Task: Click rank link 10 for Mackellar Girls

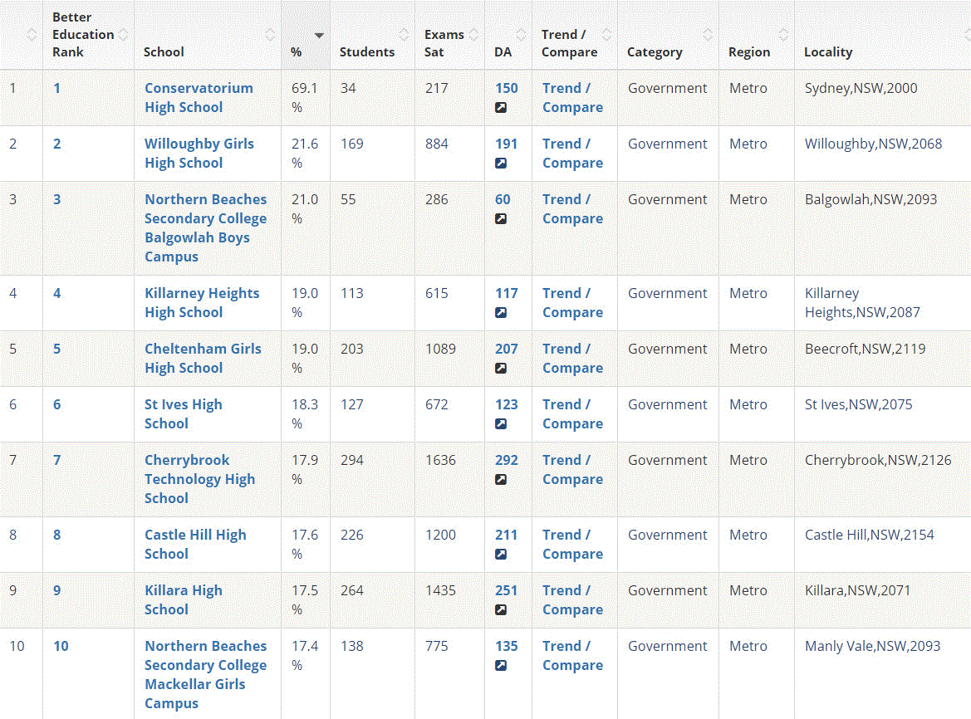Action: [x=61, y=646]
